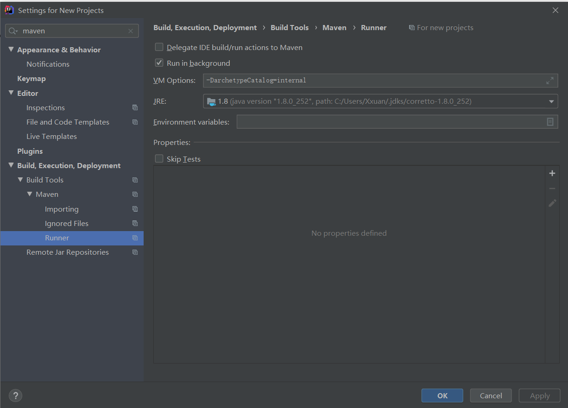Open the JRE dropdown list

[x=551, y=101]
